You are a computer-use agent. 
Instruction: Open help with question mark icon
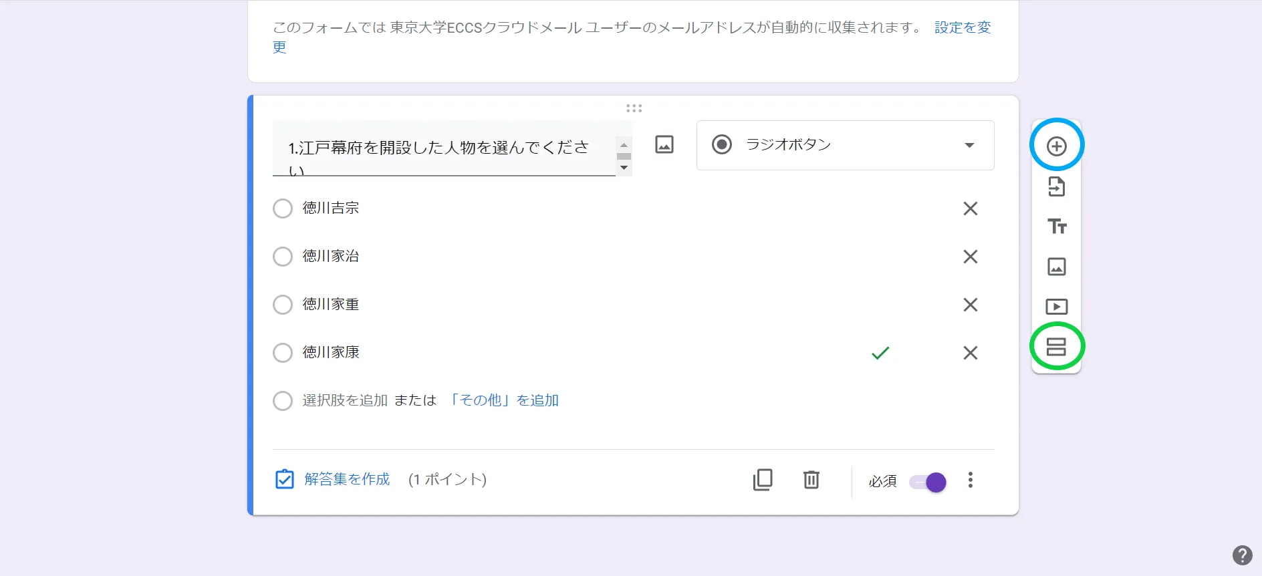pyautogui.click(x=1242, y=555)
